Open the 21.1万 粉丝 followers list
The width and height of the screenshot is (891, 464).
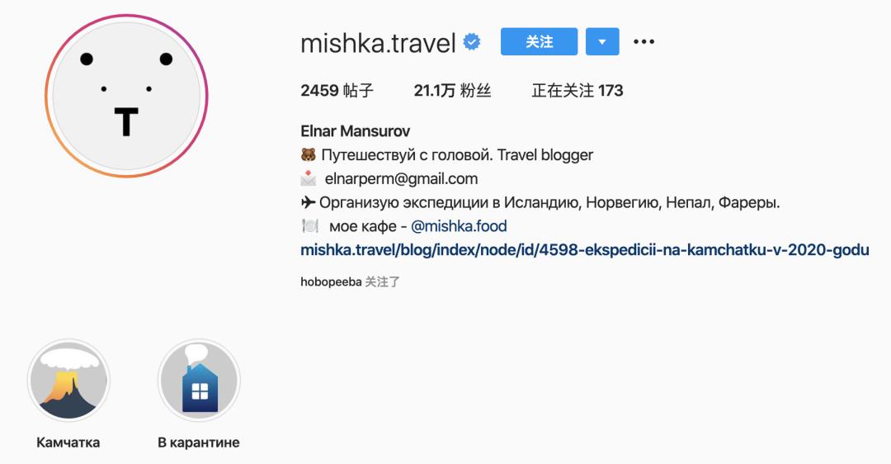[x=452, y=91]
